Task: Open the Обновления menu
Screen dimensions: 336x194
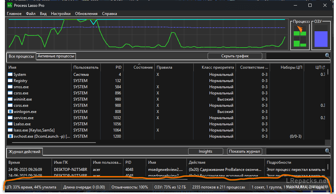Action: pos(86,14)
